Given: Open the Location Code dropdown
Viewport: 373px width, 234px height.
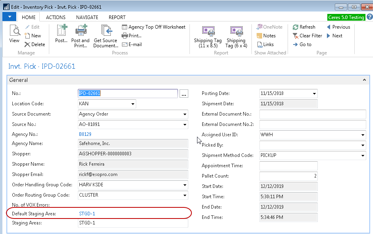Looking at the screenshot, I should click(x=133, y=104).
